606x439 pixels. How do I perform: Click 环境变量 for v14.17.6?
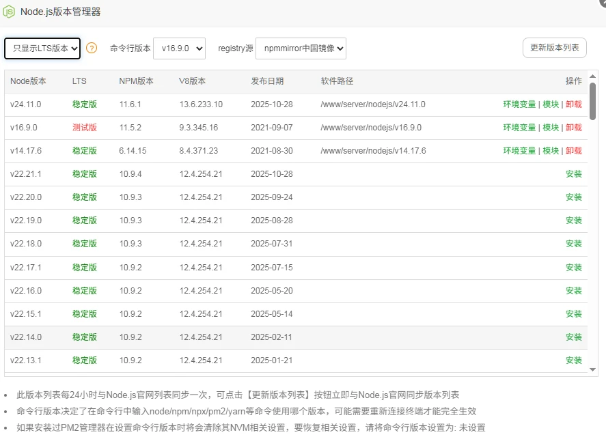pyautogui.click(x=519, y=151)
